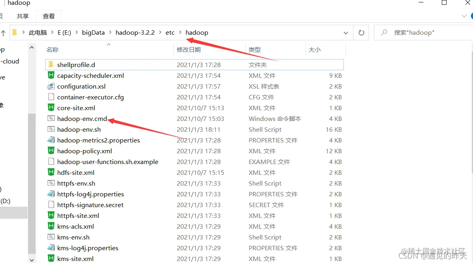This screenshot has height=263, width=473.
Task: Click the 16 KB size cell
Action: click(x=333, y=130)
